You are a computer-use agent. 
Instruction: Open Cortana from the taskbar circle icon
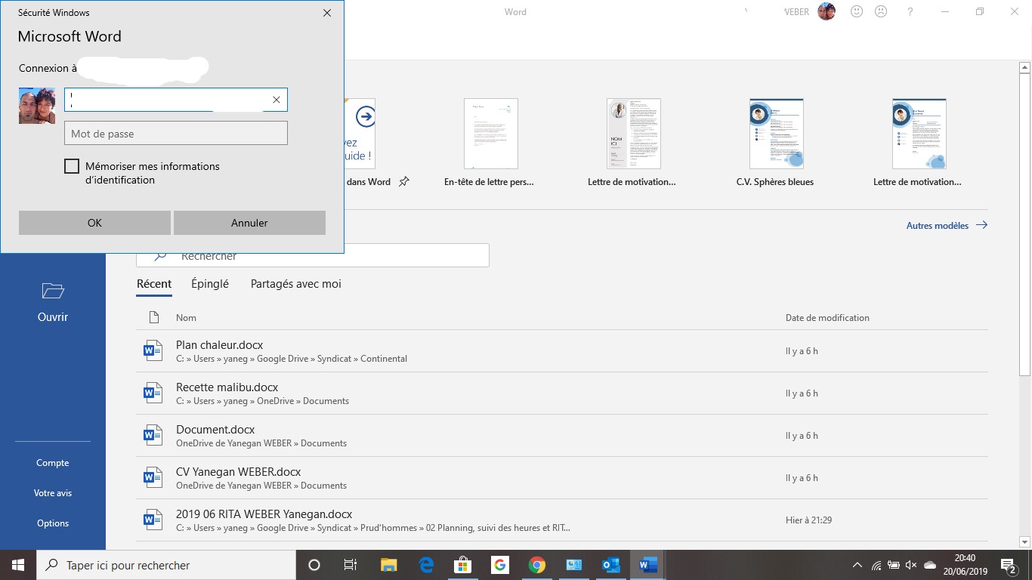[x=314, y=565]
